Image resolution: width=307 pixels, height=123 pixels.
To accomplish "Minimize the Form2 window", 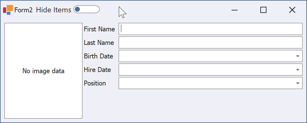I will pos(234,10).
